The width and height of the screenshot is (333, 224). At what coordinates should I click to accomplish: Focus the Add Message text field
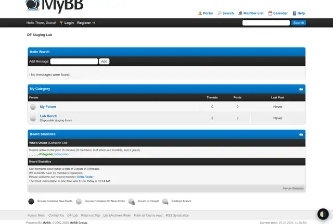74,61
